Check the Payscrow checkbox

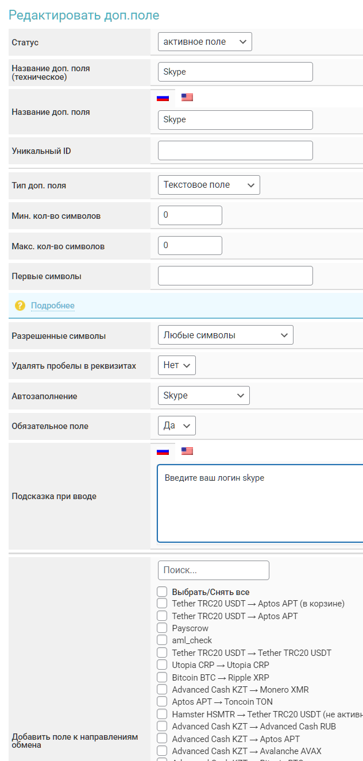[162, 628]
